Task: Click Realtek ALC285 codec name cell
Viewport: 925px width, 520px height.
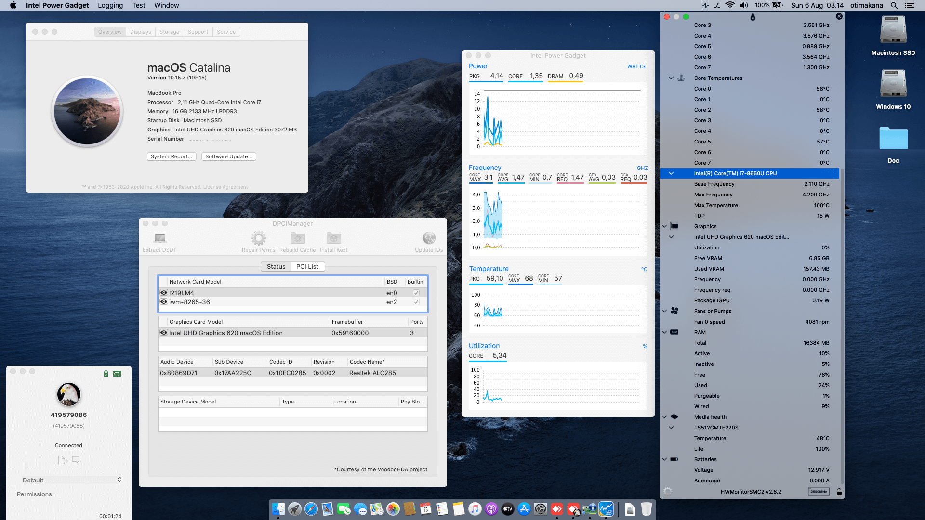Action: click(x=372, y=373)
